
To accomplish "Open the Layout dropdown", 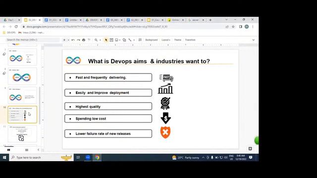I will (166, 40).
